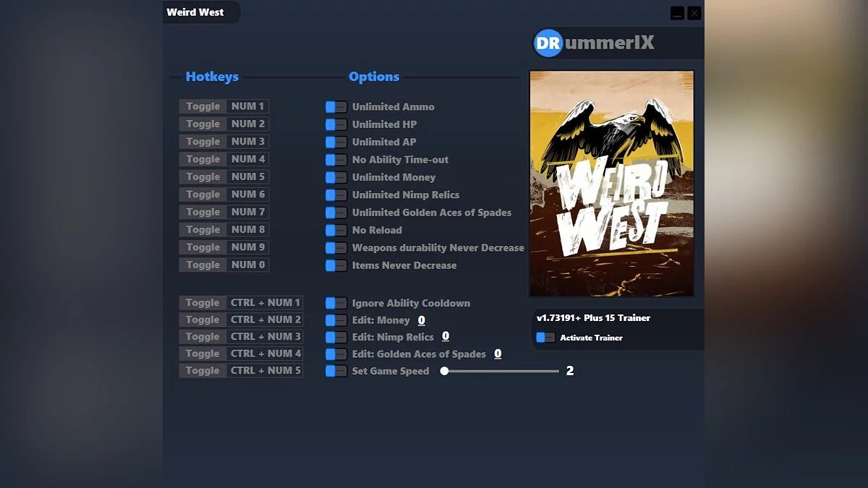Click the NUM 0 hotkey field

click(247, 265)
